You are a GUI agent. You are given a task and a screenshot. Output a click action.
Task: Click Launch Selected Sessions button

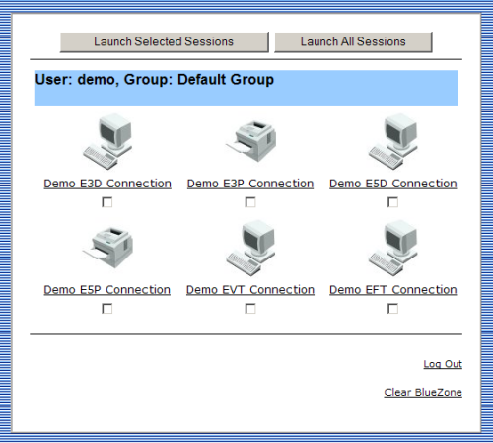click(x=165, y=42)
